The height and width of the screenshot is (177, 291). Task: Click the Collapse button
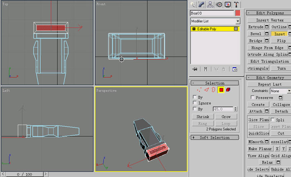click(x=281, y=104)
